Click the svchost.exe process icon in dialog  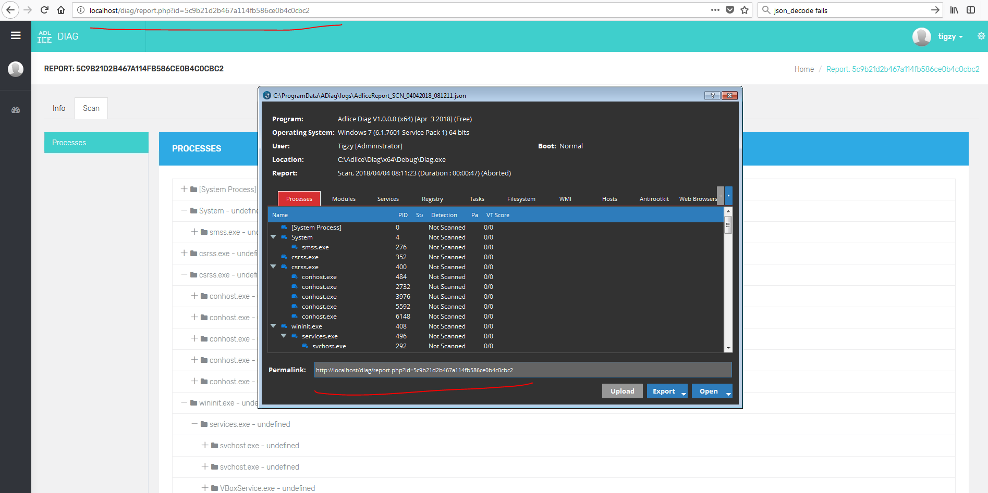point(305,346)
